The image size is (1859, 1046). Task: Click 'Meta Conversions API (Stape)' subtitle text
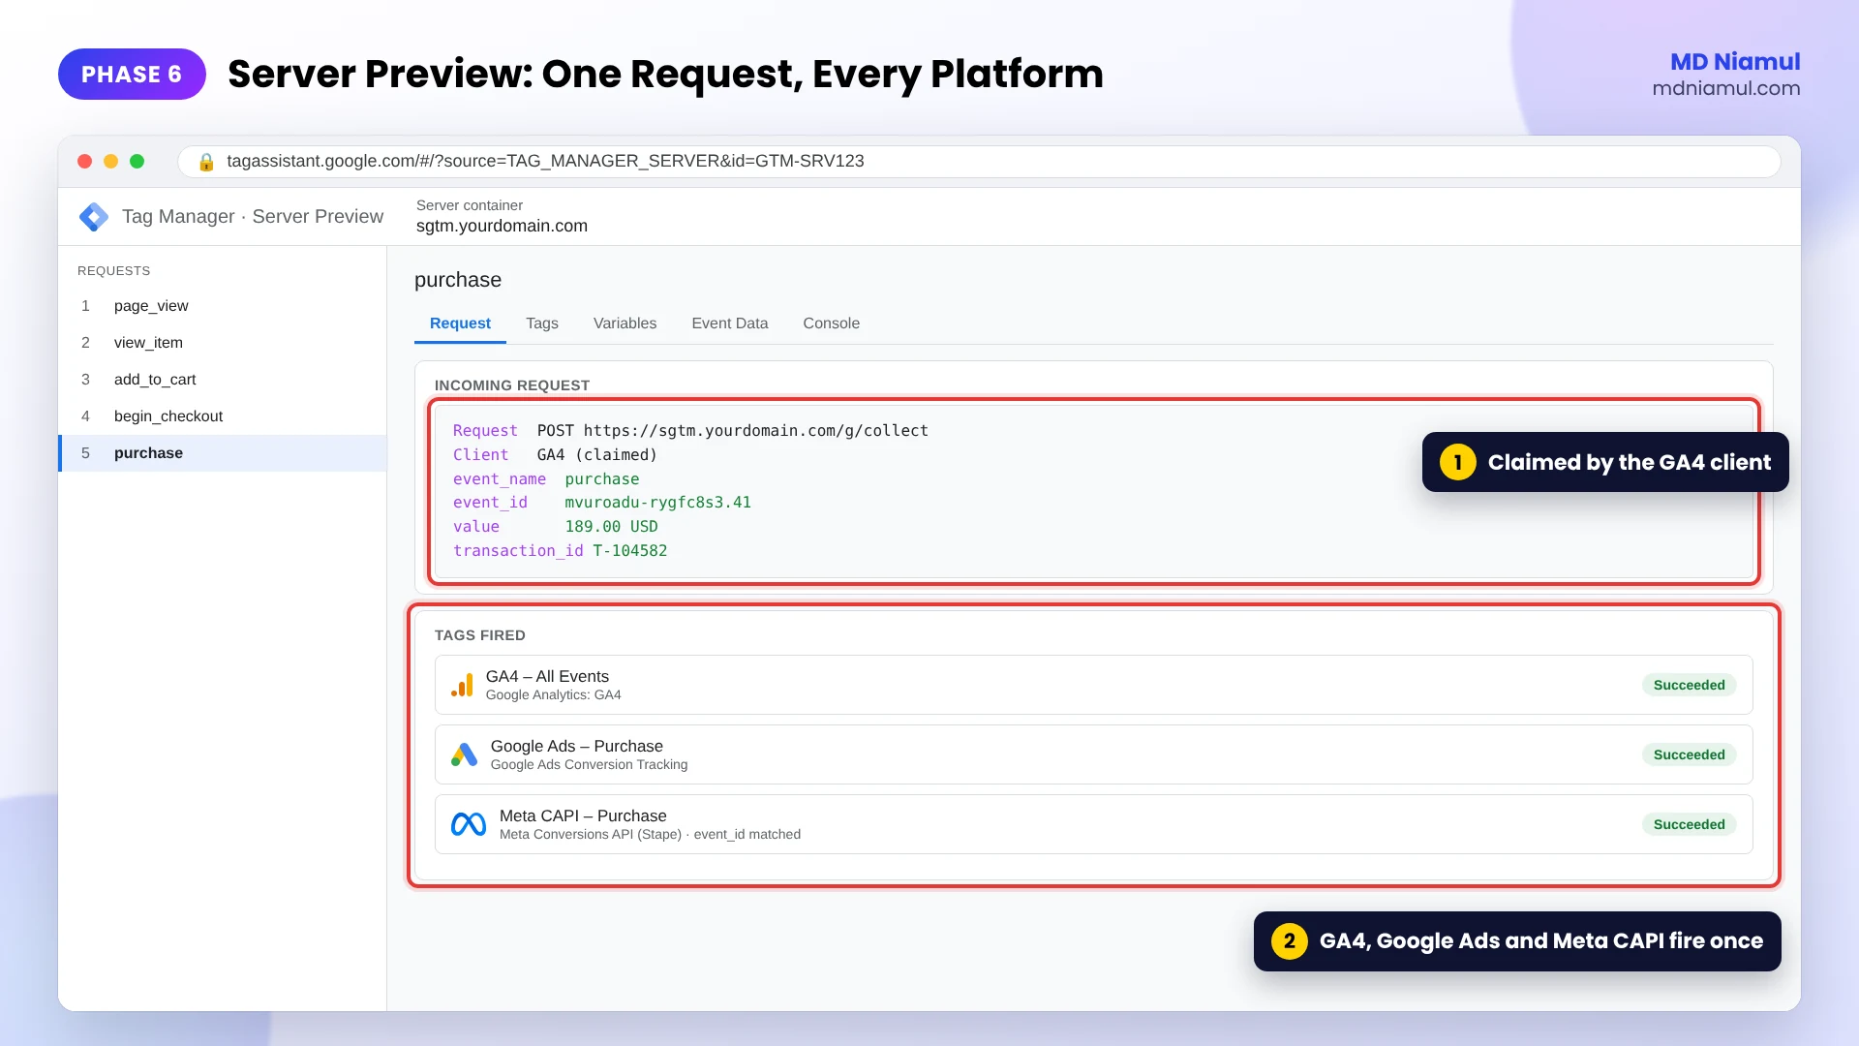pyautogui.click(x=591, y=835)
